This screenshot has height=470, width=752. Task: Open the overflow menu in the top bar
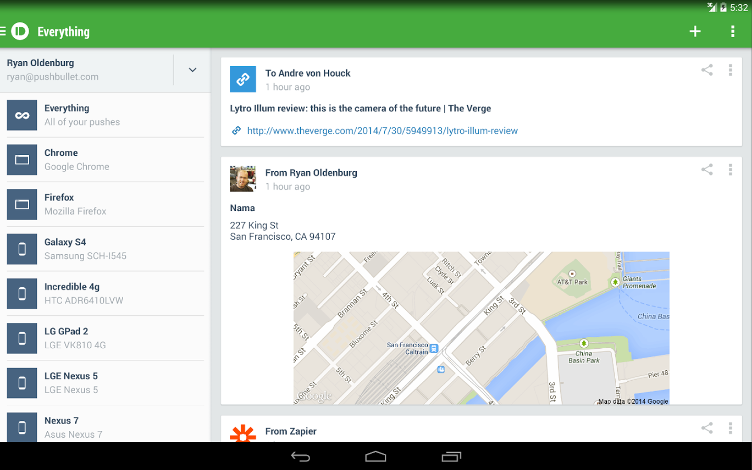(x=733, y=31)
